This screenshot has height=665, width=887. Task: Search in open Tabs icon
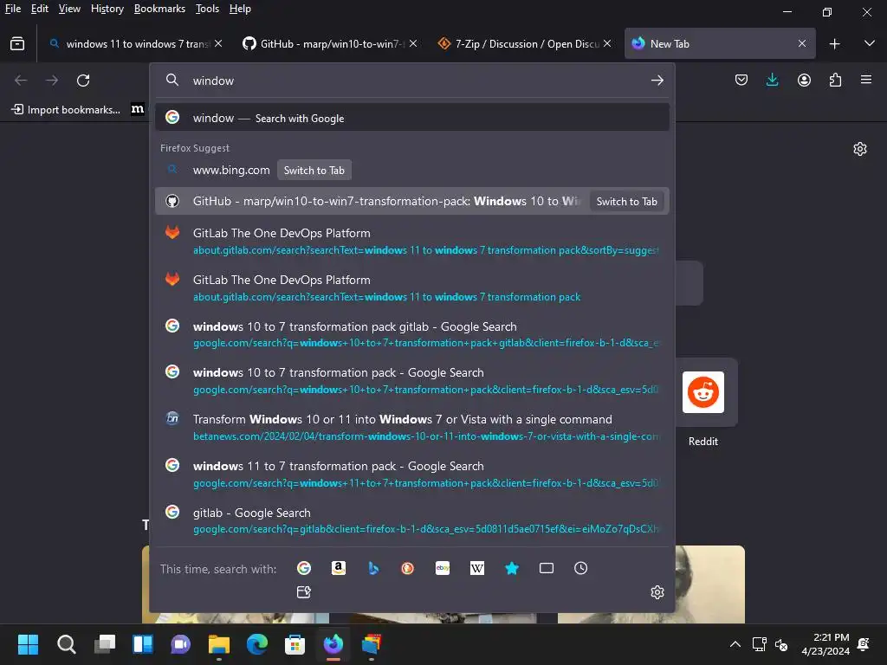[x=547, y=568]
